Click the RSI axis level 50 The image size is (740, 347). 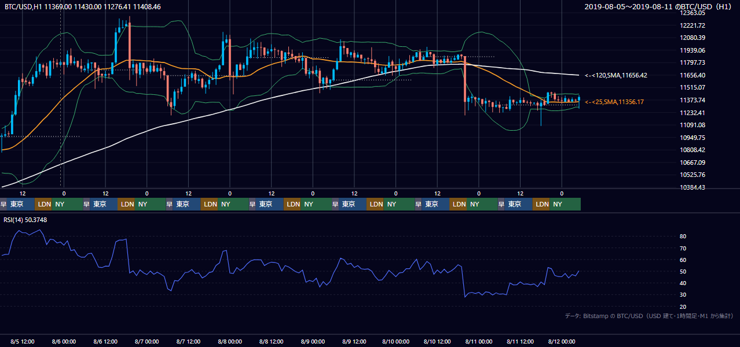pyautogui.click(x=683, y=271)
